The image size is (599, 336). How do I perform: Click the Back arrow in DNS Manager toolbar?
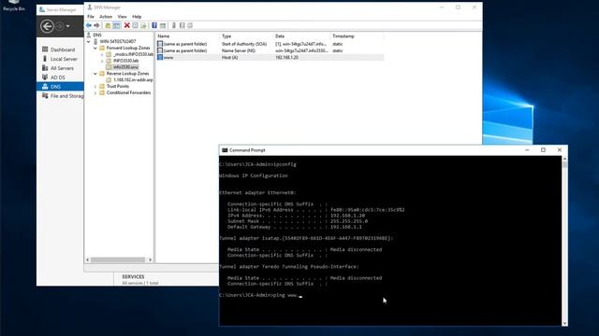pyautogui.click(x=89, y=25)
